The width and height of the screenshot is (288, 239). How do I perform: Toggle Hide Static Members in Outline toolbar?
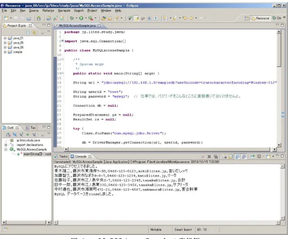point(21,135)
